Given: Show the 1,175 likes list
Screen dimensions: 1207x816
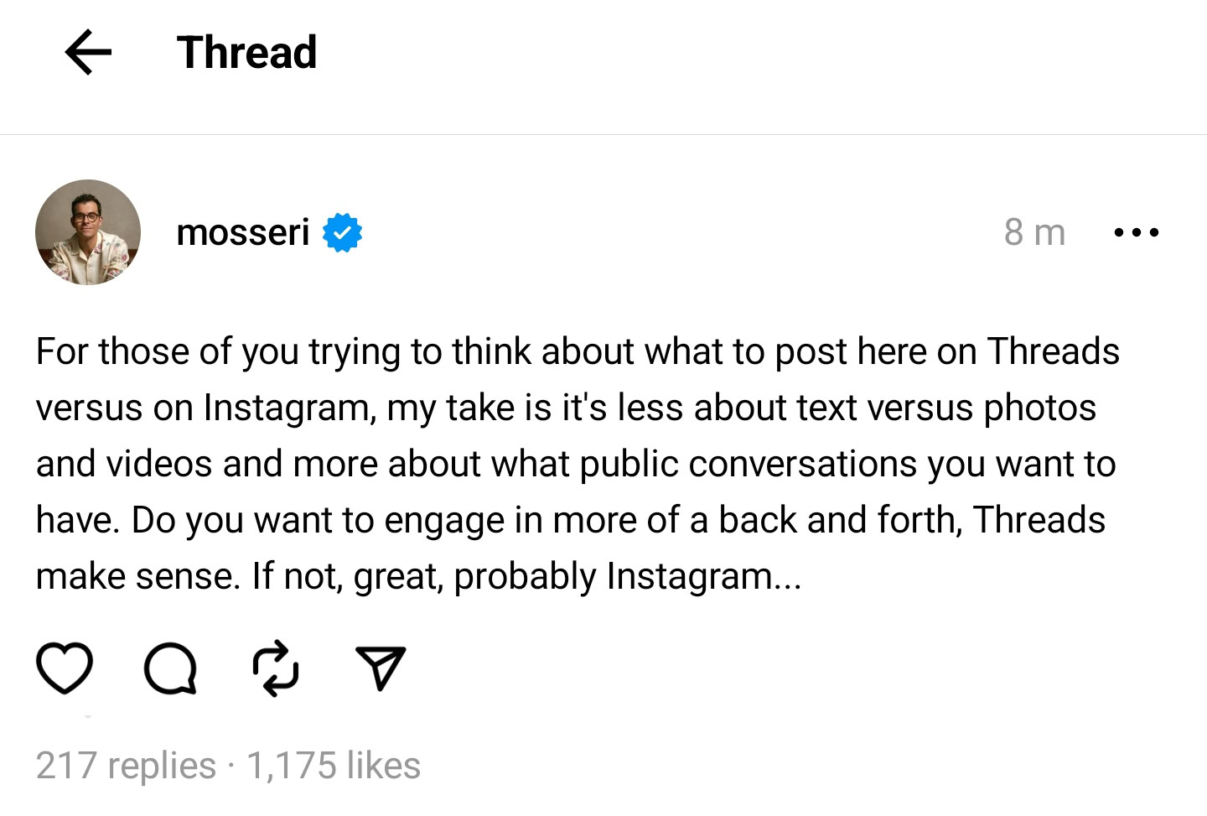Looking at the screenshot, I should [334, 766].
